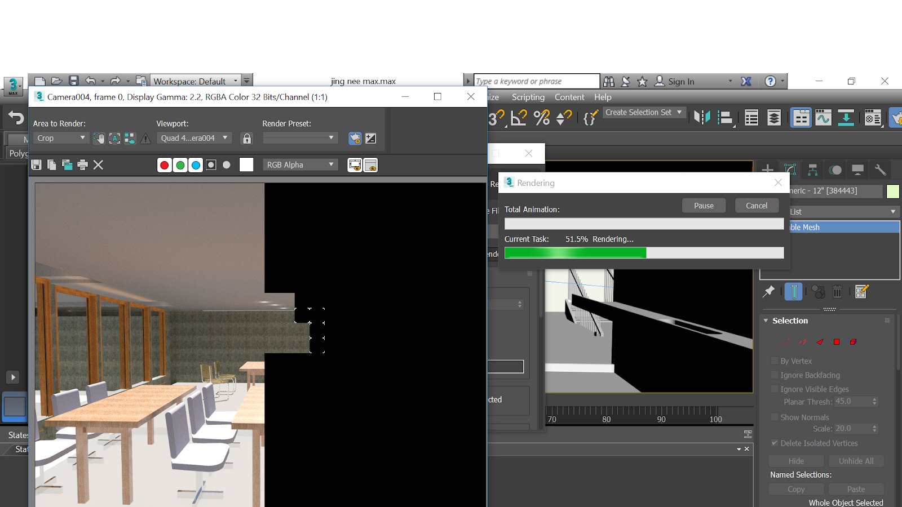Print the rendered image
This screenshot has height=507, width=902.
83,164
